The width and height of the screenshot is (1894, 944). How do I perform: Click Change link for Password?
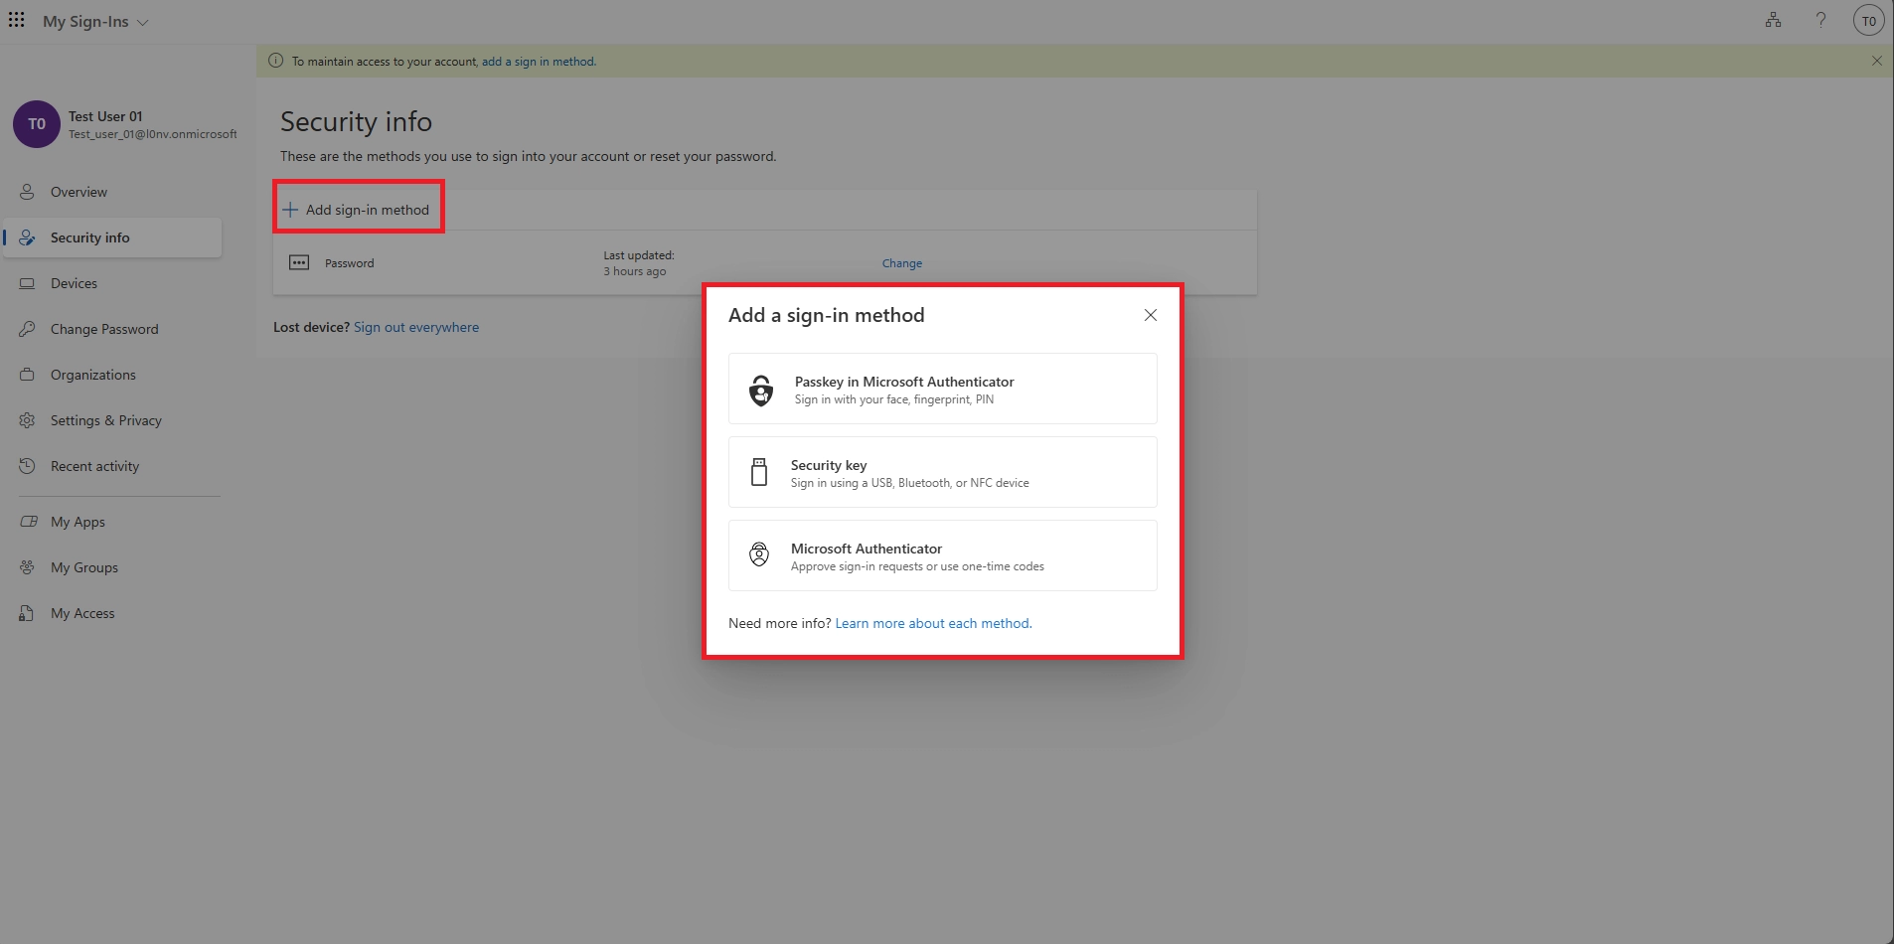[901, 263]
